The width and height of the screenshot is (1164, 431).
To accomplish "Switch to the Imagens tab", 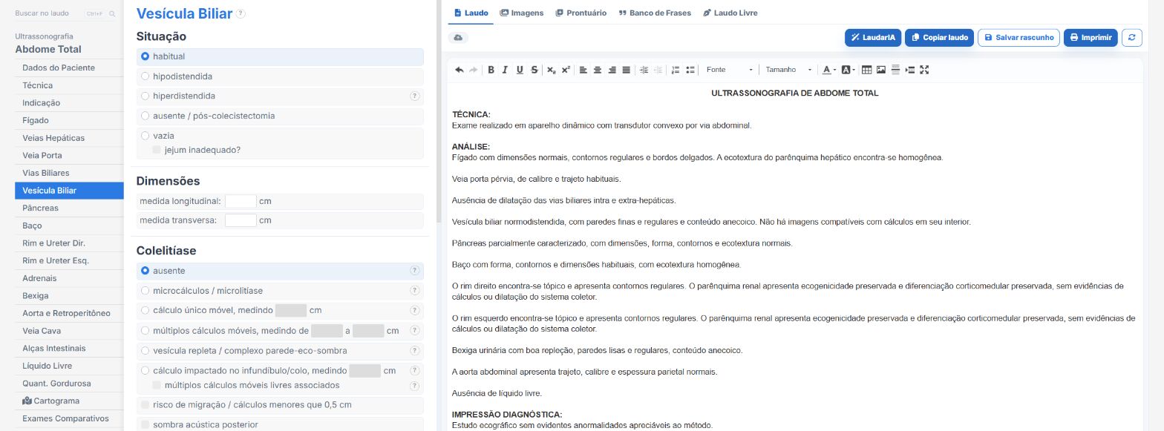I will [x=522, y=13].
